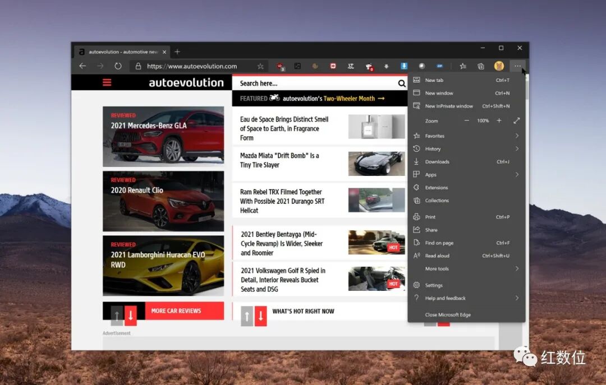Click the gray up arrow beside MORE CAR REVIEWS
This screenshot has height=385, width=606.
[x=117, y=316]
